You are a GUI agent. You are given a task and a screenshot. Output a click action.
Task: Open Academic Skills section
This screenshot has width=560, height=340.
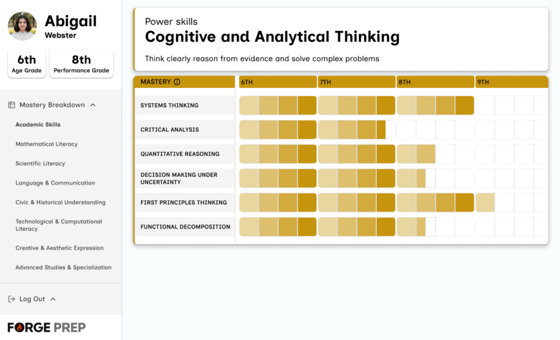coord(38,125)
